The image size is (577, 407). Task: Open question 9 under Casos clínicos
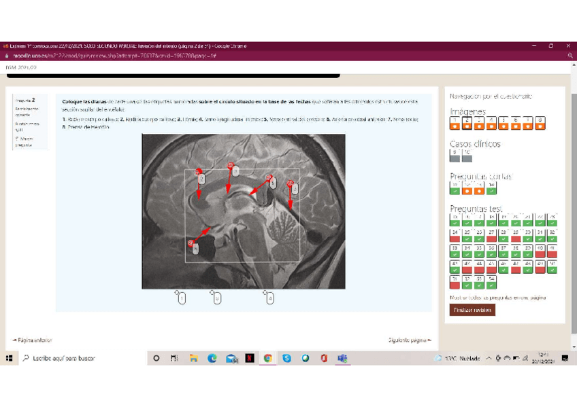coord(455,156)
